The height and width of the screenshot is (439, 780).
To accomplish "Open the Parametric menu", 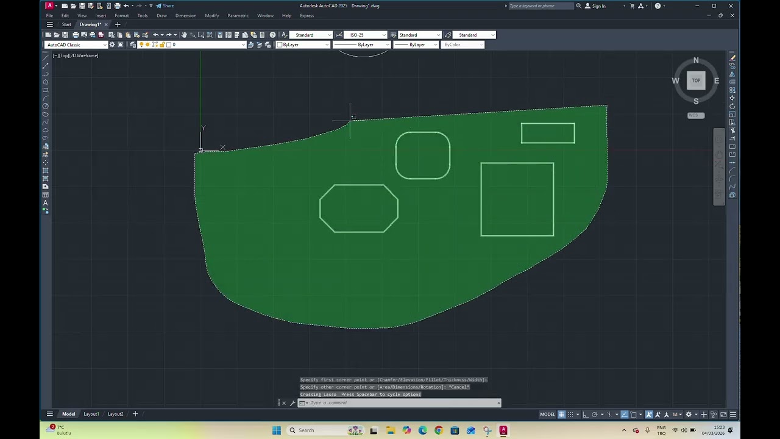I will [238, 16].
